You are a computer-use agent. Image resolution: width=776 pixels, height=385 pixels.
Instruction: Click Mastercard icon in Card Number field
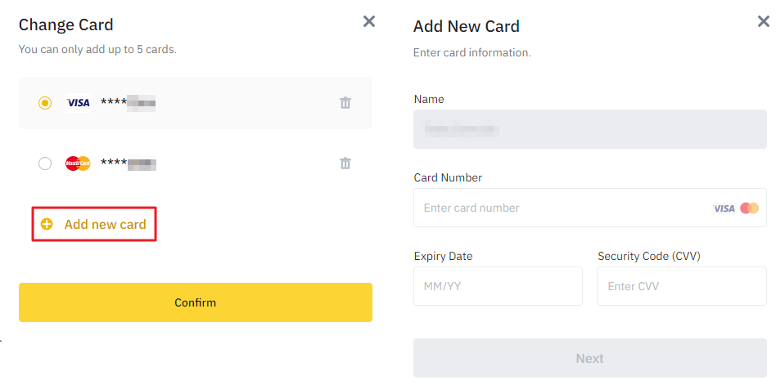pyautogui.click(x=749, y=208)
